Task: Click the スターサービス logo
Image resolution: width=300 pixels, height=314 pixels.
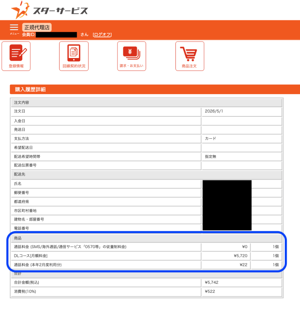Action: 49,10
